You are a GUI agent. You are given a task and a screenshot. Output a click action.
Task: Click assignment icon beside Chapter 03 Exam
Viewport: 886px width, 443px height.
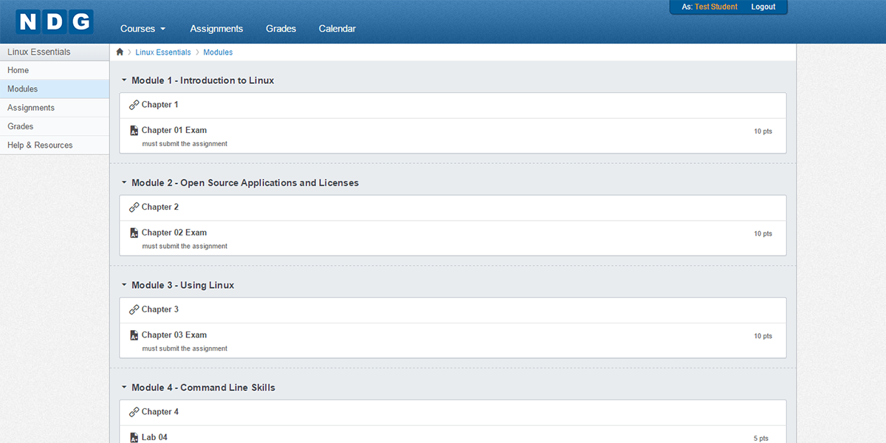coord(134,335)
